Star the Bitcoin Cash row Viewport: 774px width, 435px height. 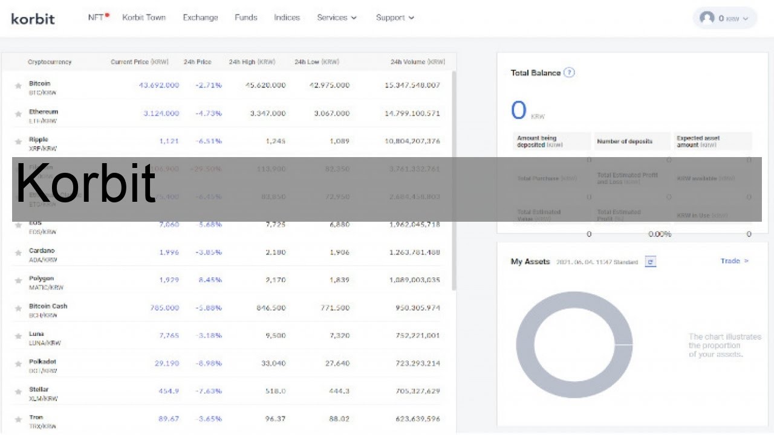point(18,308)
